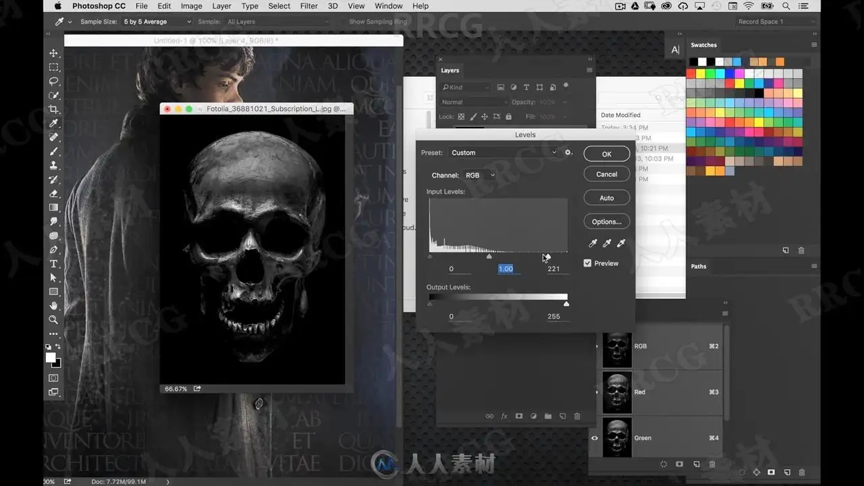Open the Select menu
This screenshot has width=864, height=486.
279,6
